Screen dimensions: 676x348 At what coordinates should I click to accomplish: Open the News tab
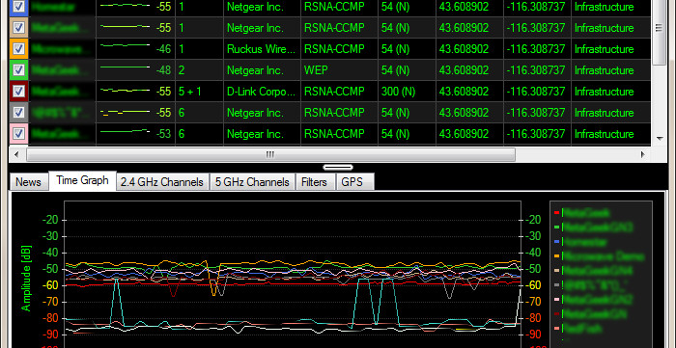click(28, 182)
